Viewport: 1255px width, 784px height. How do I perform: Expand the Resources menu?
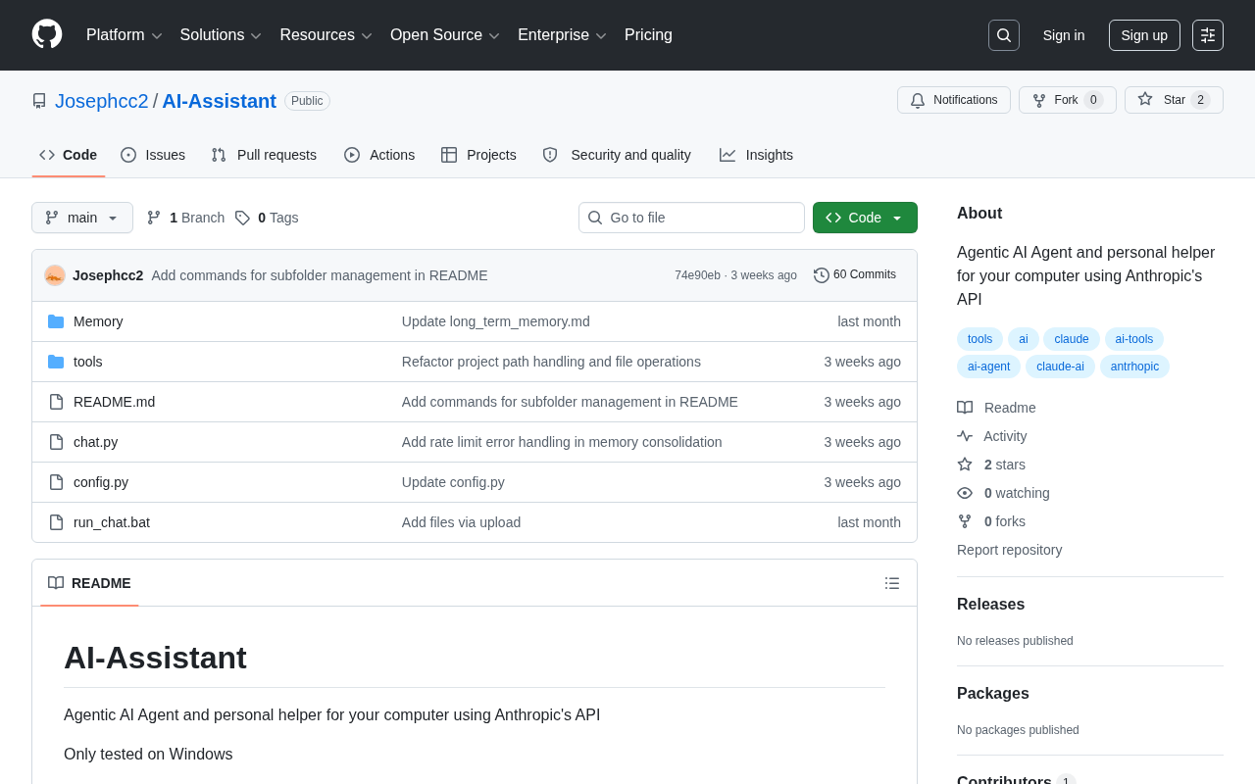pyautogui.click(x=326, y=35)
